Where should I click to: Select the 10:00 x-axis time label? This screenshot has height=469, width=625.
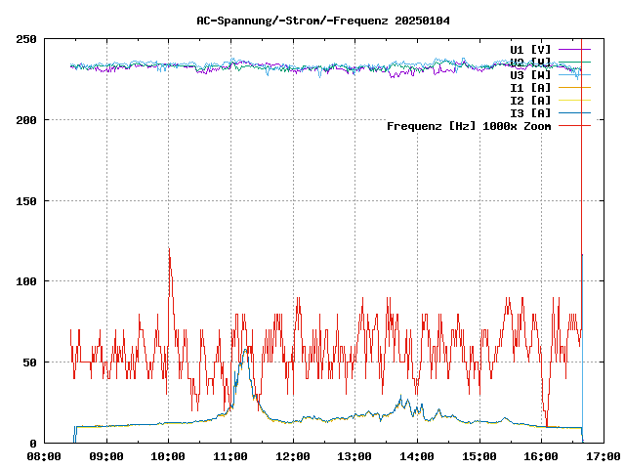pos(168,456)
